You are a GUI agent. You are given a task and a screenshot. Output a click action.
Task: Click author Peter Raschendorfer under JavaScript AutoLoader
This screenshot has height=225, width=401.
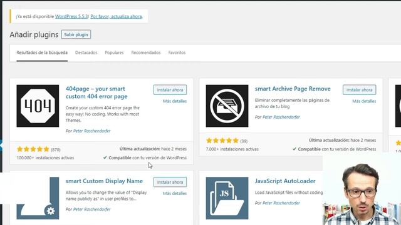[x=281, y=203]
